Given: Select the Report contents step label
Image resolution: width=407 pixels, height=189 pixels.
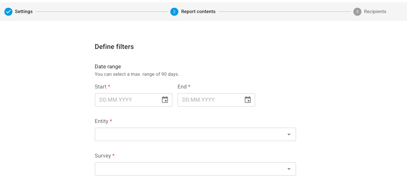Looking at the screenshot, I should (198, 12).
